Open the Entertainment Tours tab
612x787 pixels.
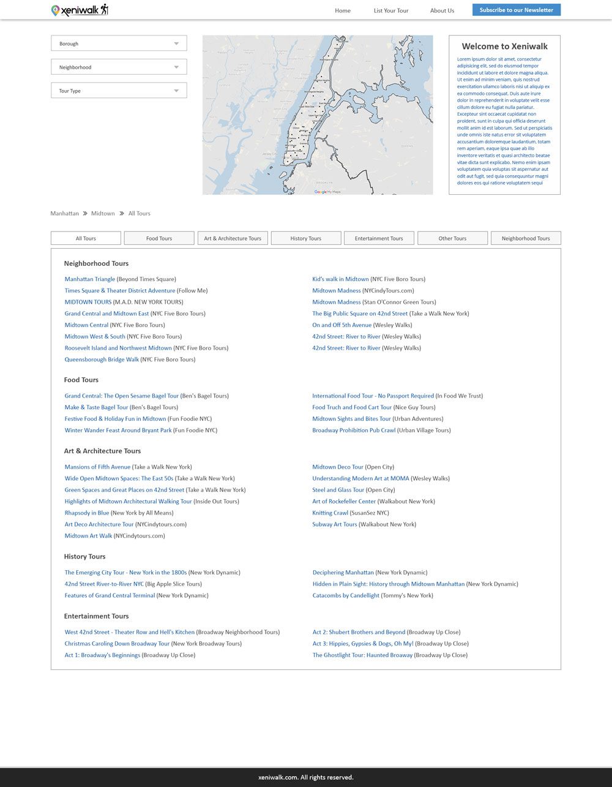pos(379,238)
